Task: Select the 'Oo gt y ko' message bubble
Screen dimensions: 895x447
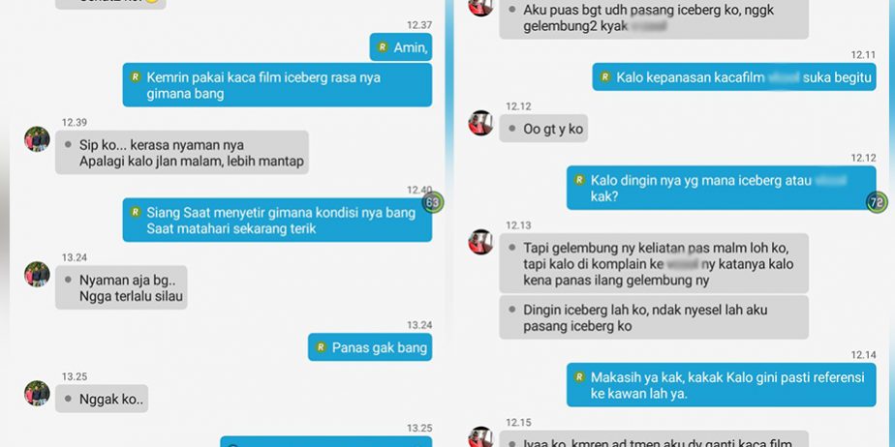Action: point(543,129)
